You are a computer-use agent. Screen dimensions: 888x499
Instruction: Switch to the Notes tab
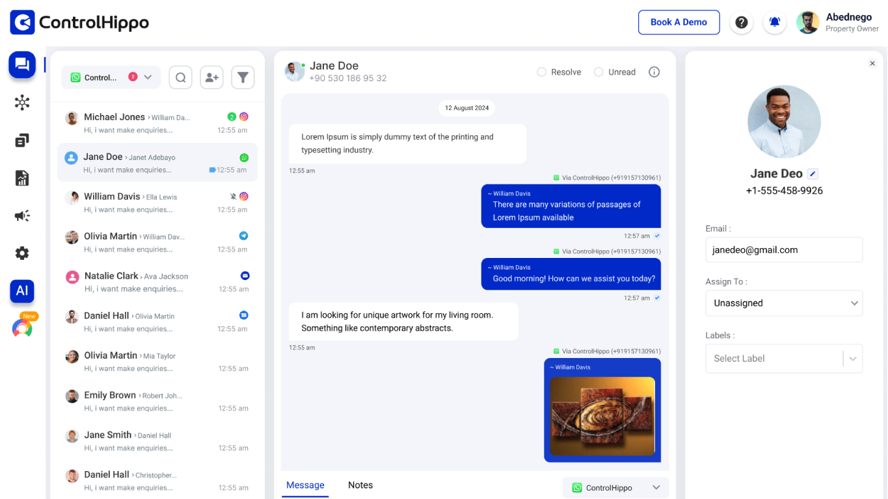pos(360,485)
